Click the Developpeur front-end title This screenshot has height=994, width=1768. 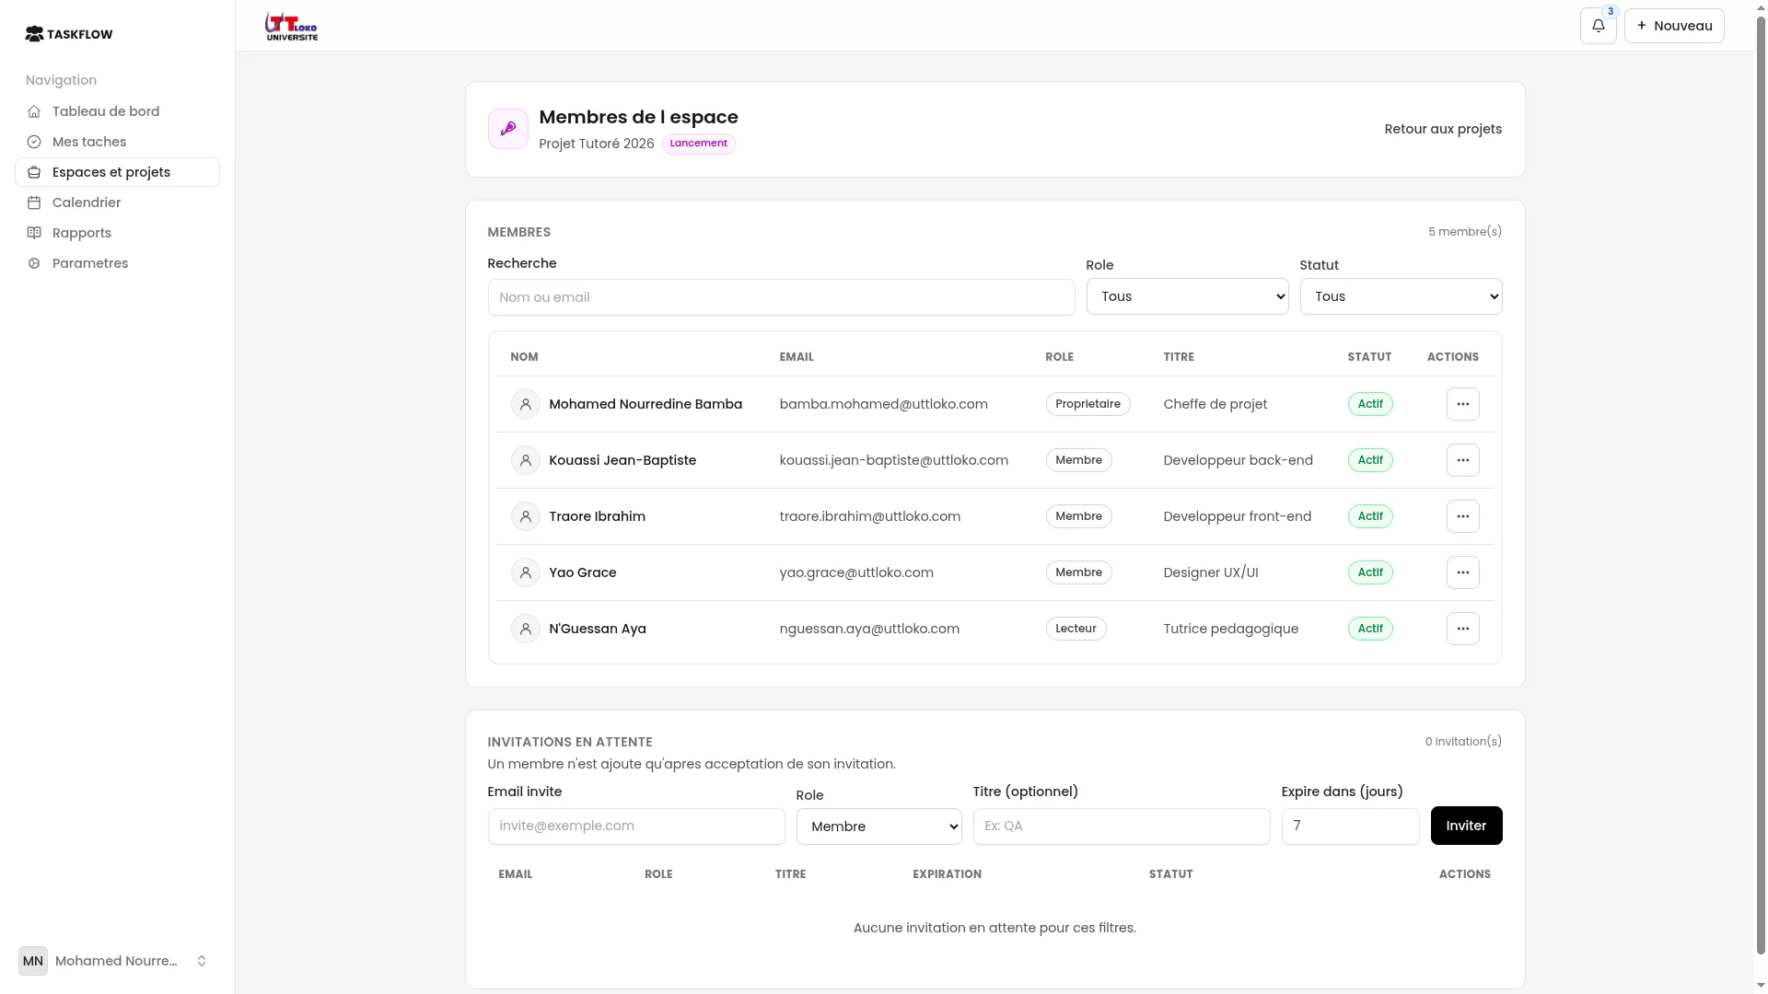pyautogui.click(x=1237, y=516)
